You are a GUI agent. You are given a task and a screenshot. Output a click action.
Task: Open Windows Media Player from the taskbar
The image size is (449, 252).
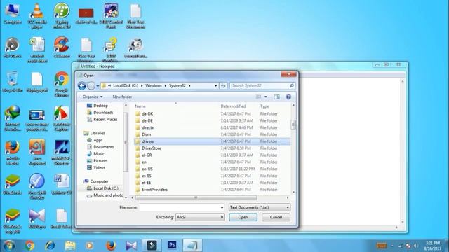[90, 246]
